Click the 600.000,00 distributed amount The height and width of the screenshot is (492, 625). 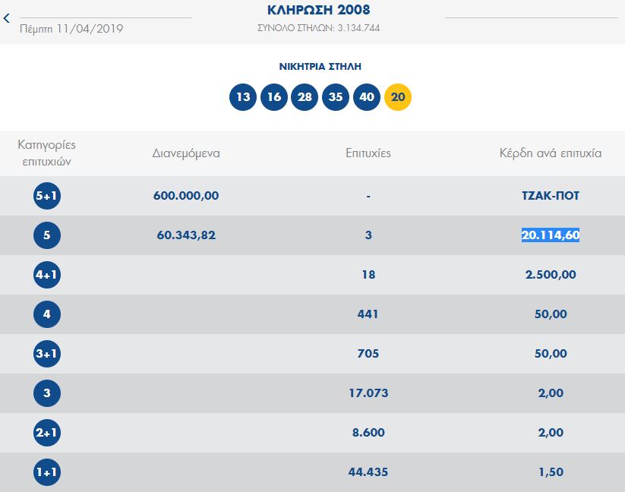tap(186, 196)
